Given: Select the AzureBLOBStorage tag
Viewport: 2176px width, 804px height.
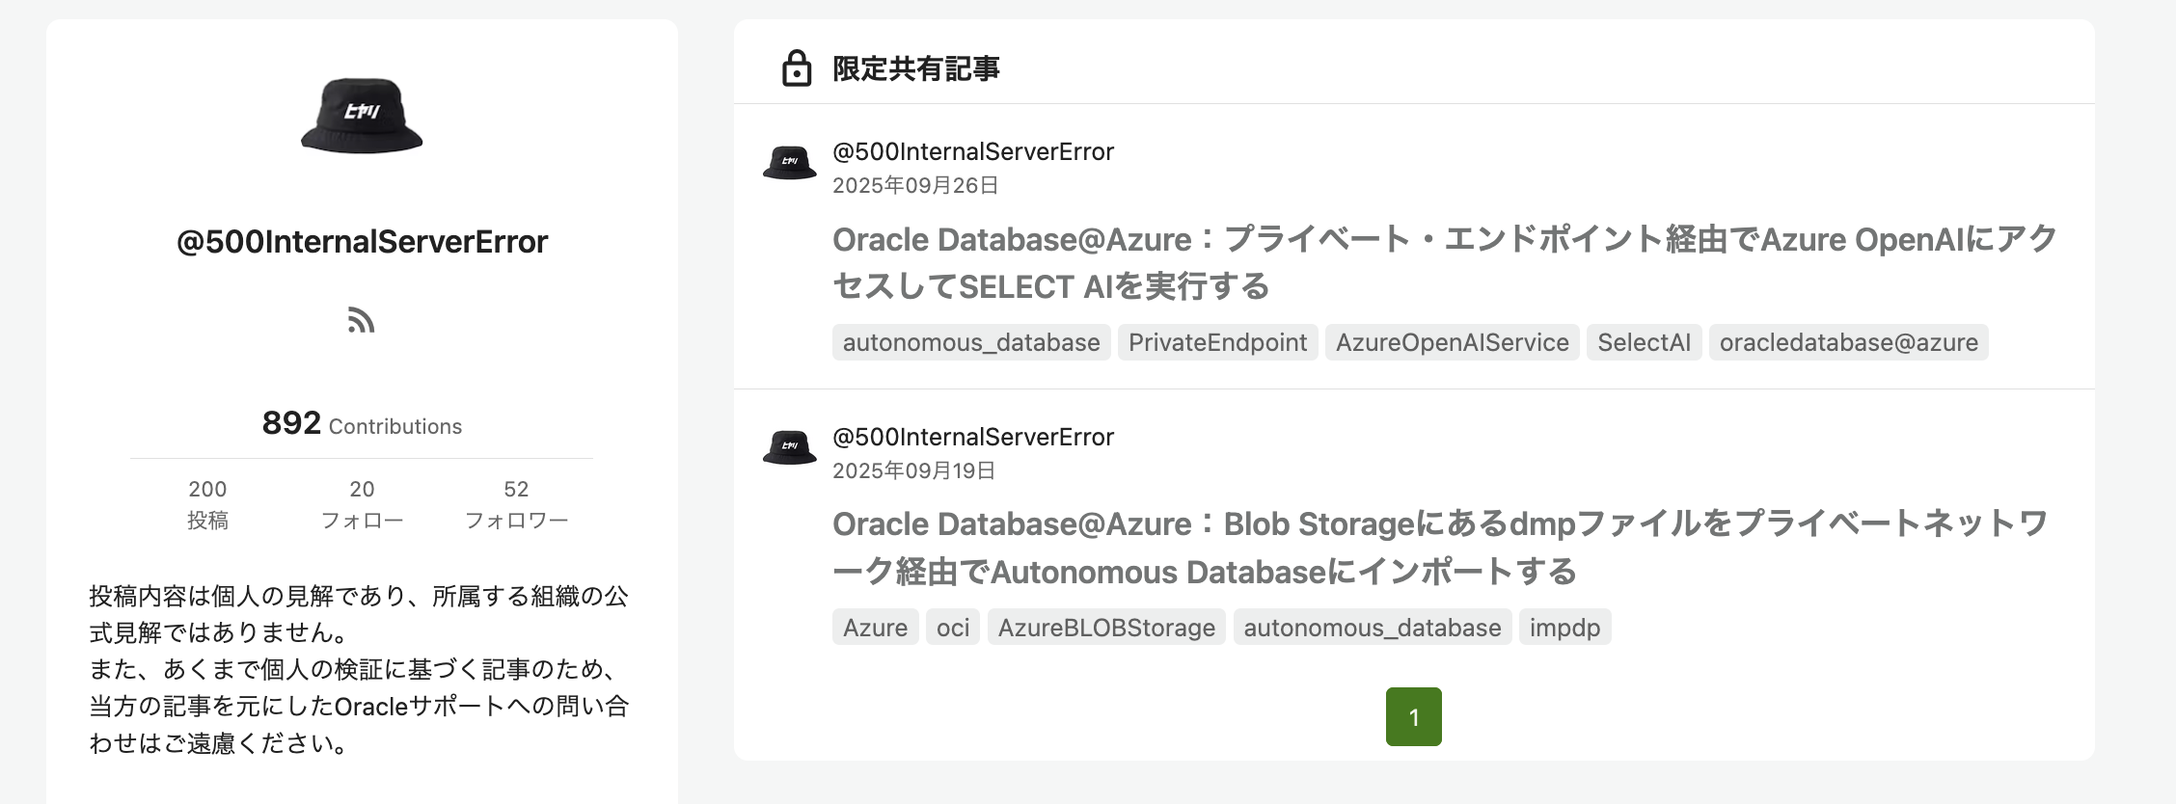Looking at the screenshot, I should tap(1106, 628).
